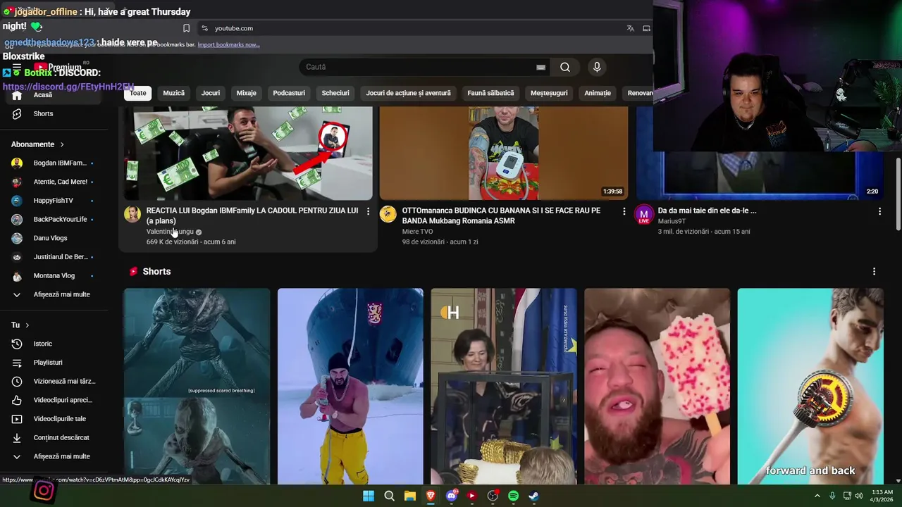Open the on-screen keyboard icon in search

(x=540, y=67)
